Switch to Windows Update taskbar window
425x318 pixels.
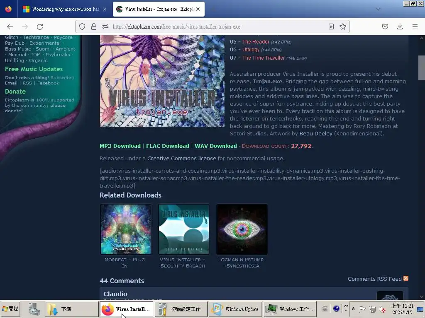click(235, 309)
